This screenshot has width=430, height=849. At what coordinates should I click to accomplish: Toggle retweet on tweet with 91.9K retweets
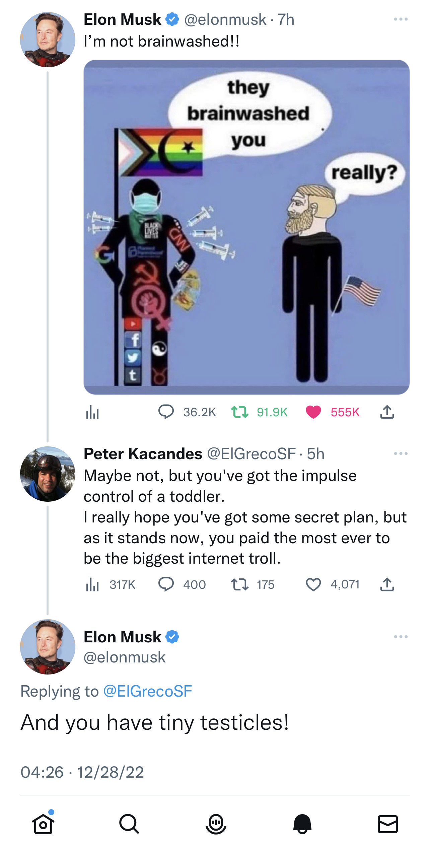(240, 412)
